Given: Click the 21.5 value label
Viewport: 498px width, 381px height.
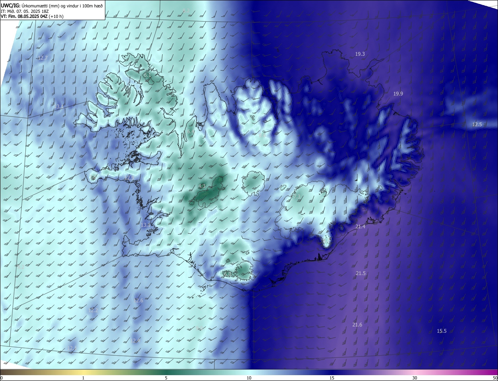Looking at the screenshot, I should (x=361, y=273).
